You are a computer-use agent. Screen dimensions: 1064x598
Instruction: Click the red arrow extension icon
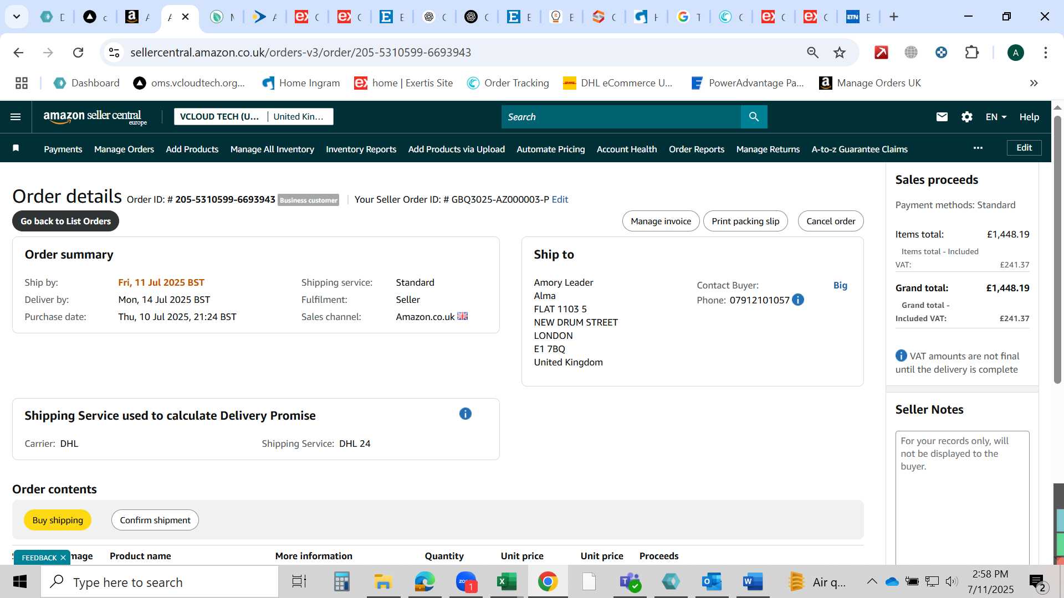click(881, 53)
